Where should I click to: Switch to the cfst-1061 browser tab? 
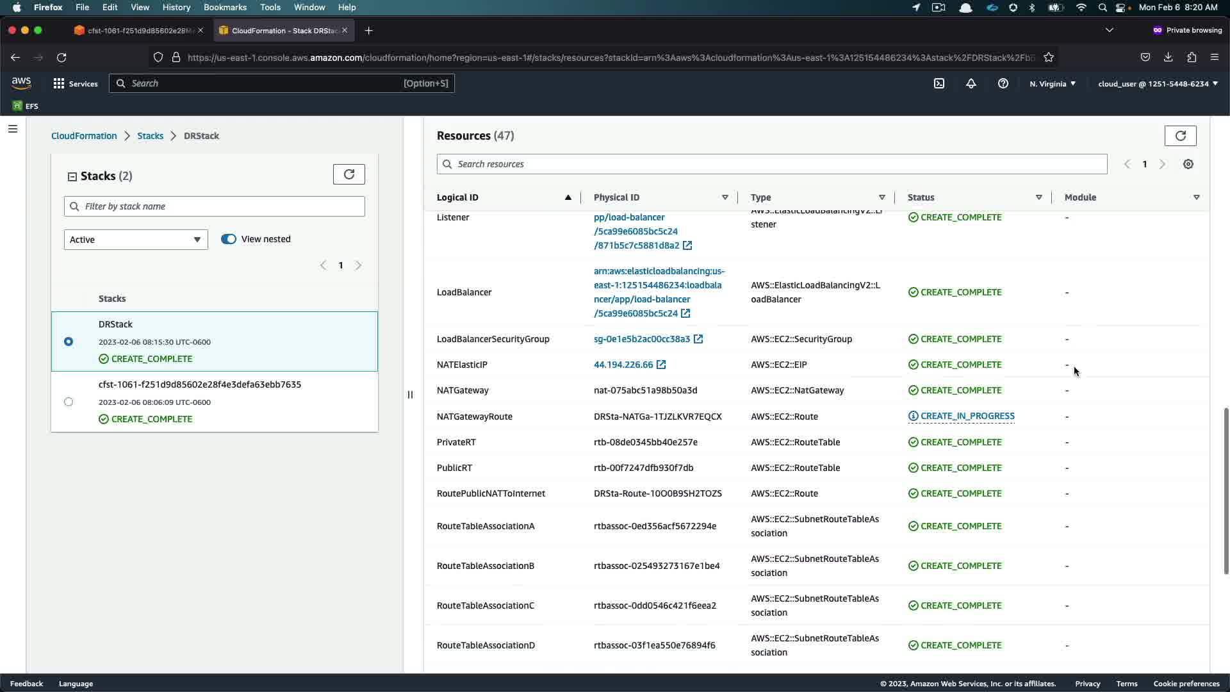coord(138,31)
